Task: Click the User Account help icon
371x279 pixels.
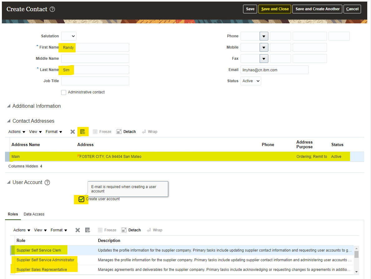Action: pyautogui.click(x=47, y=182)
